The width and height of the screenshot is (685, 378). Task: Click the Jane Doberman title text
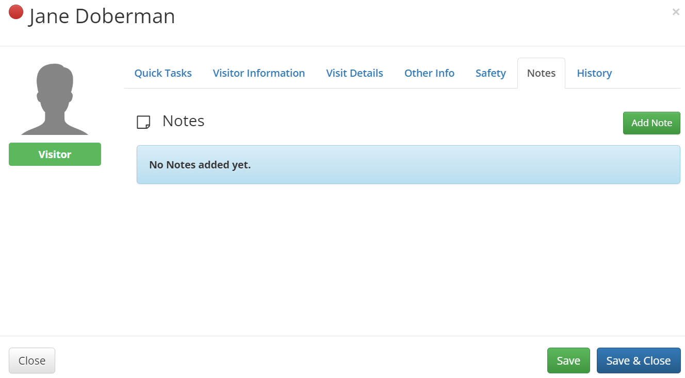click(x=102, y=16)
